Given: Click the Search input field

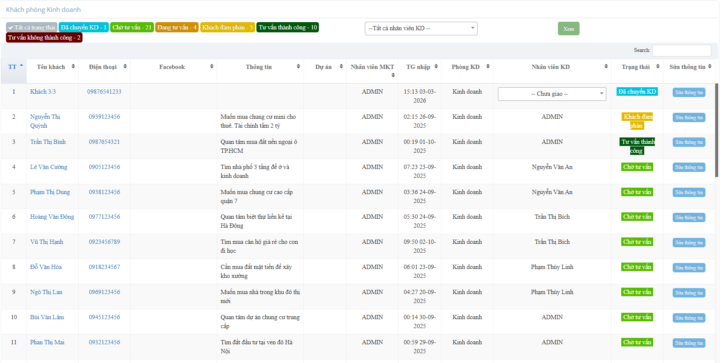Looking at the screenshot, I should coord(681,50).
